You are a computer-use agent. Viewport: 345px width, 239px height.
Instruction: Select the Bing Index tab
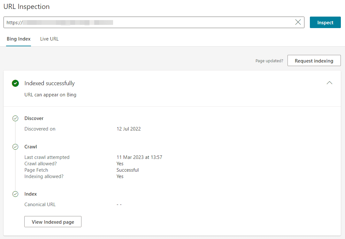click(18, 39)
